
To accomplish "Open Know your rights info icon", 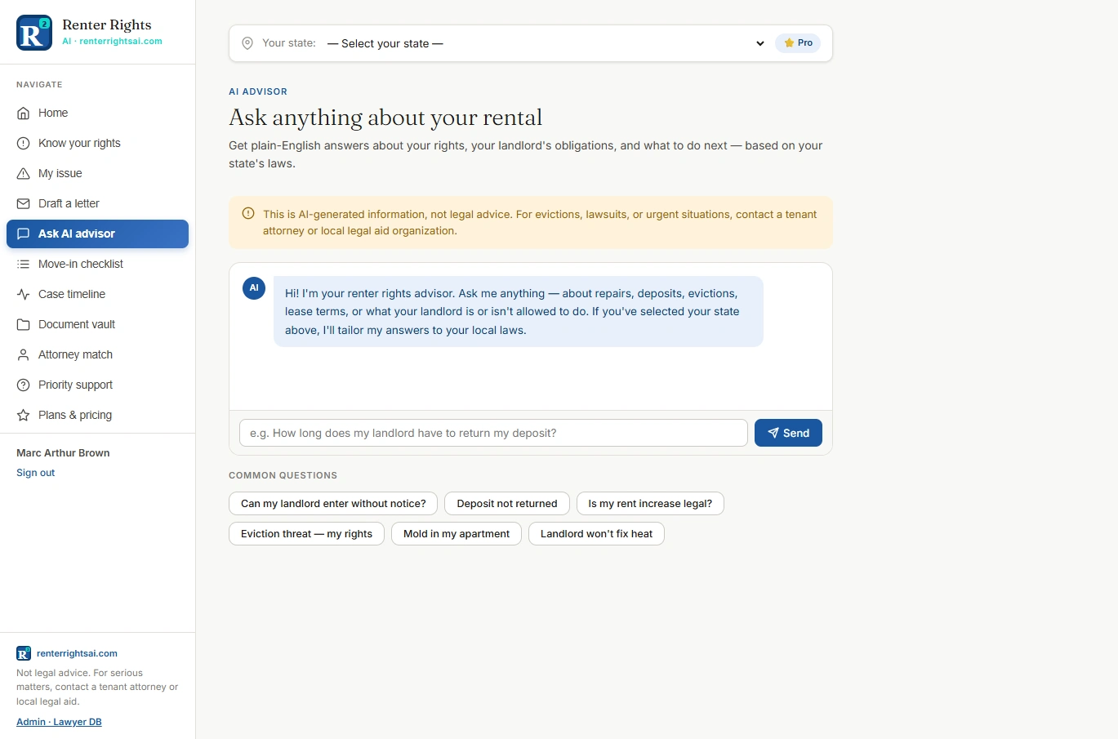I will click(x=24, y=144).
